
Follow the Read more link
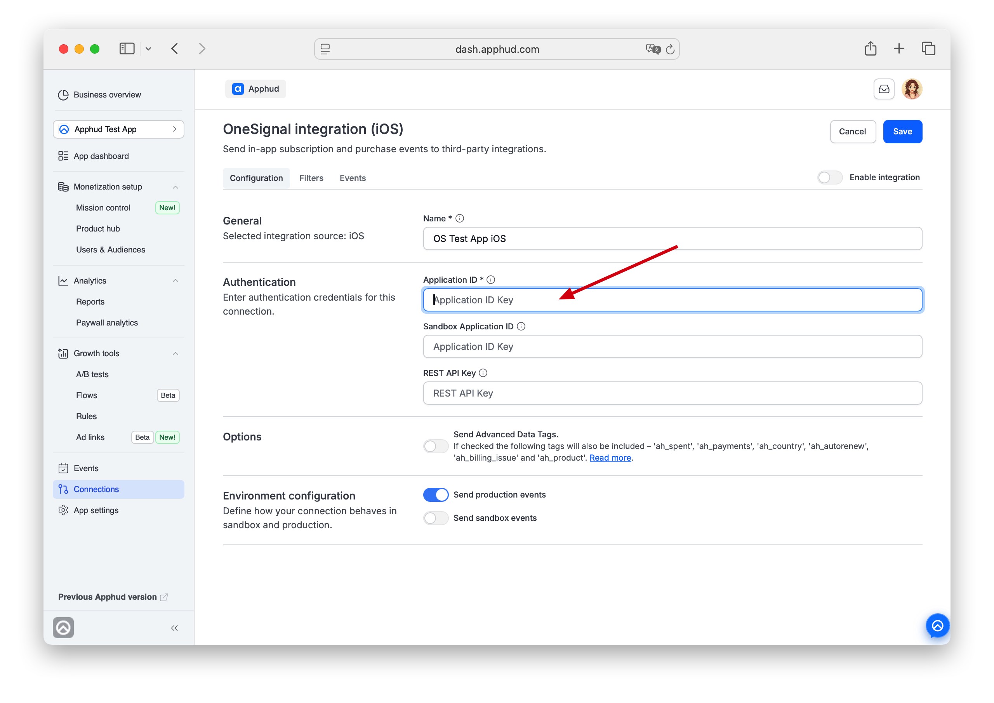coord(610,458)
